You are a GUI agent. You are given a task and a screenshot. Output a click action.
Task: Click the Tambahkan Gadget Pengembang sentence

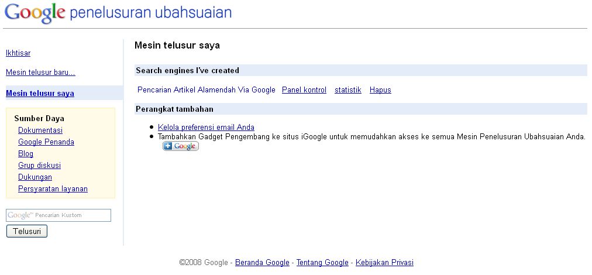(371, 137)
